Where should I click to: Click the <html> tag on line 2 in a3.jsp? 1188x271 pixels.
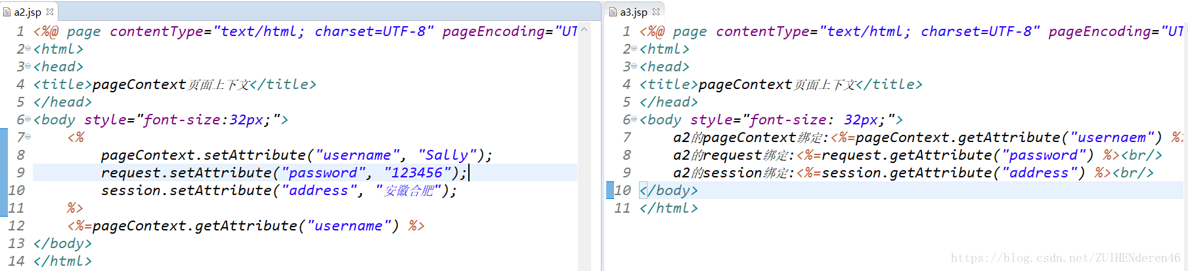(x=665, y=49)
